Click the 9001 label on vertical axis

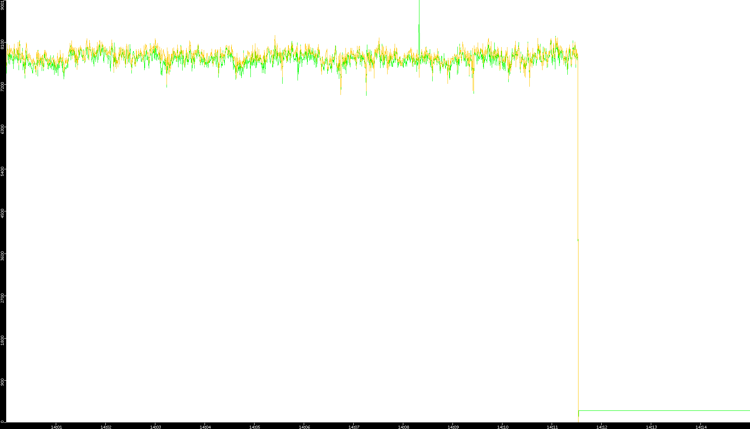(x=3, y=5)
